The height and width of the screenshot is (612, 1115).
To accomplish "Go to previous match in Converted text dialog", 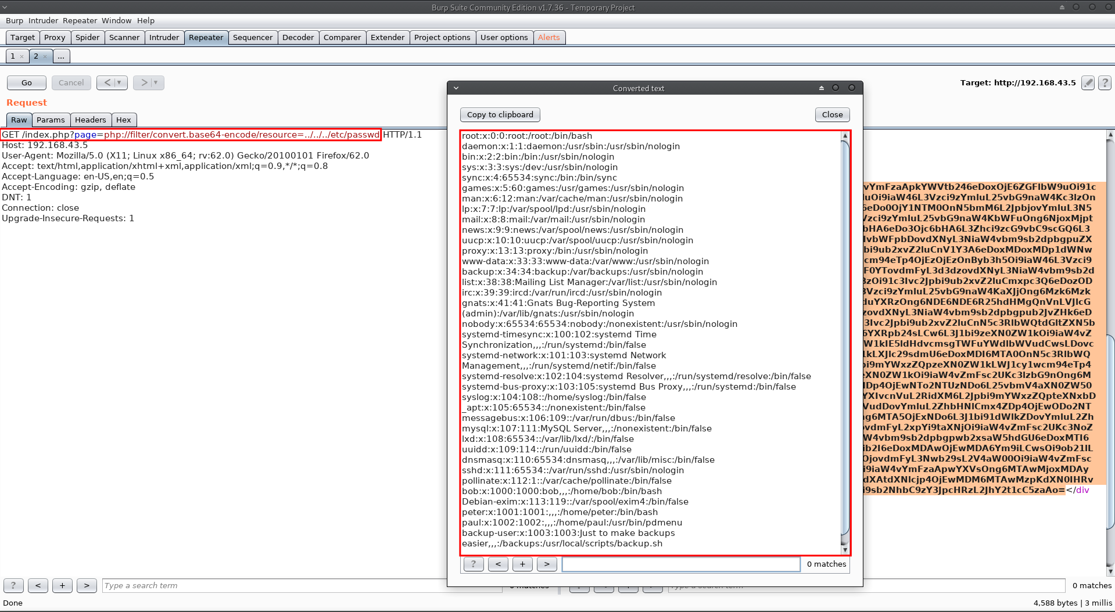I will 498,564.
